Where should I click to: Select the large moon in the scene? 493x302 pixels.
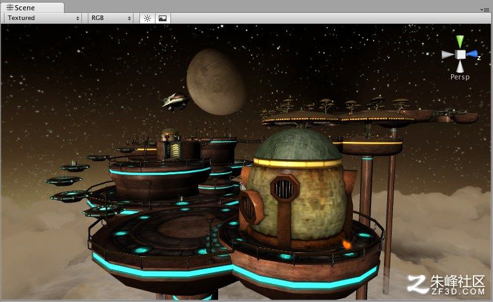tap(216, 82)
